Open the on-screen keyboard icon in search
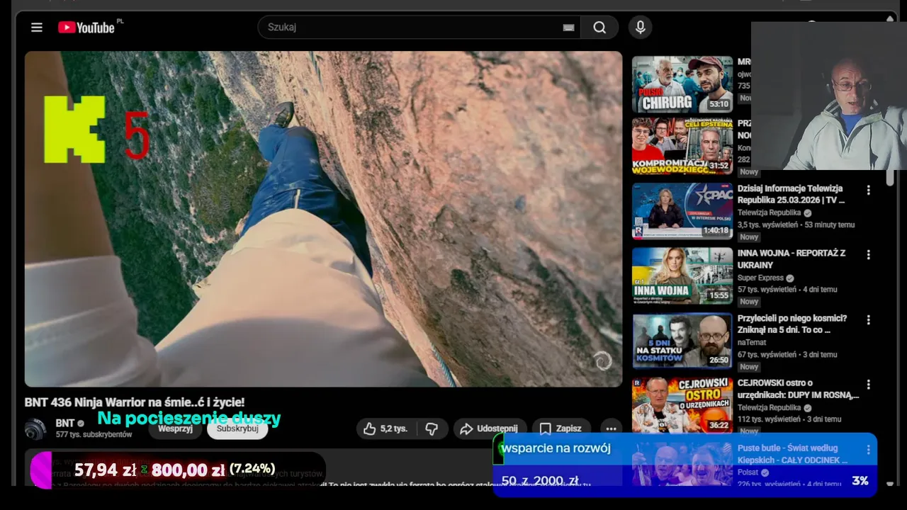The width and height of the screenshot is (907, 510). click(568, 28)
